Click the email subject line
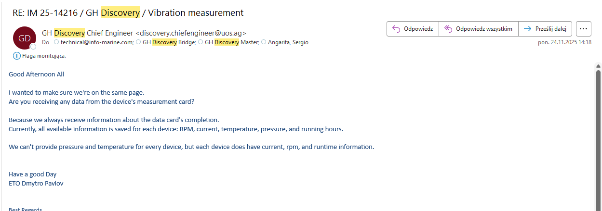 [x=128, y=13]
